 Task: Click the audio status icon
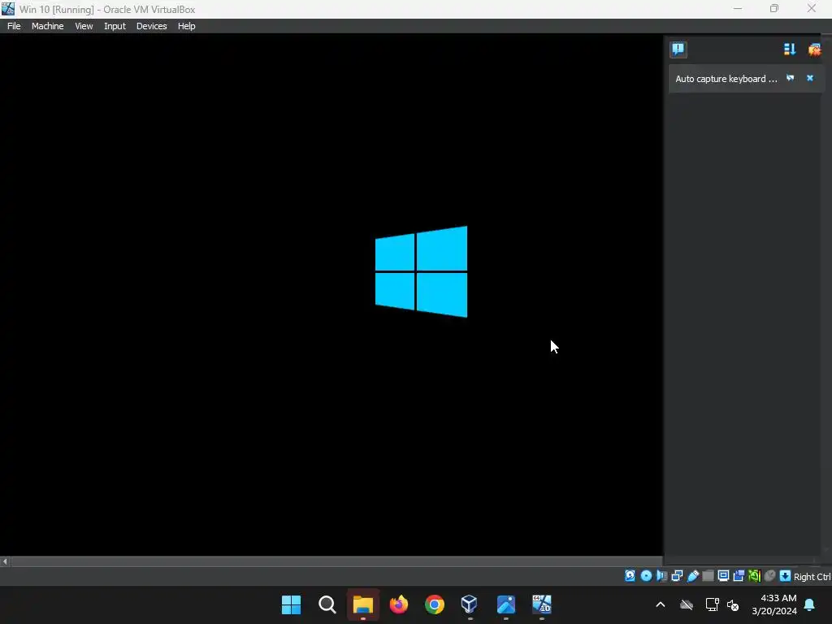tap(661, 576)
